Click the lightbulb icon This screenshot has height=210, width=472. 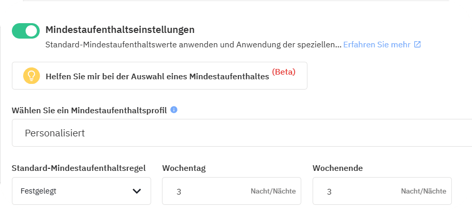(x=31, y=76)
